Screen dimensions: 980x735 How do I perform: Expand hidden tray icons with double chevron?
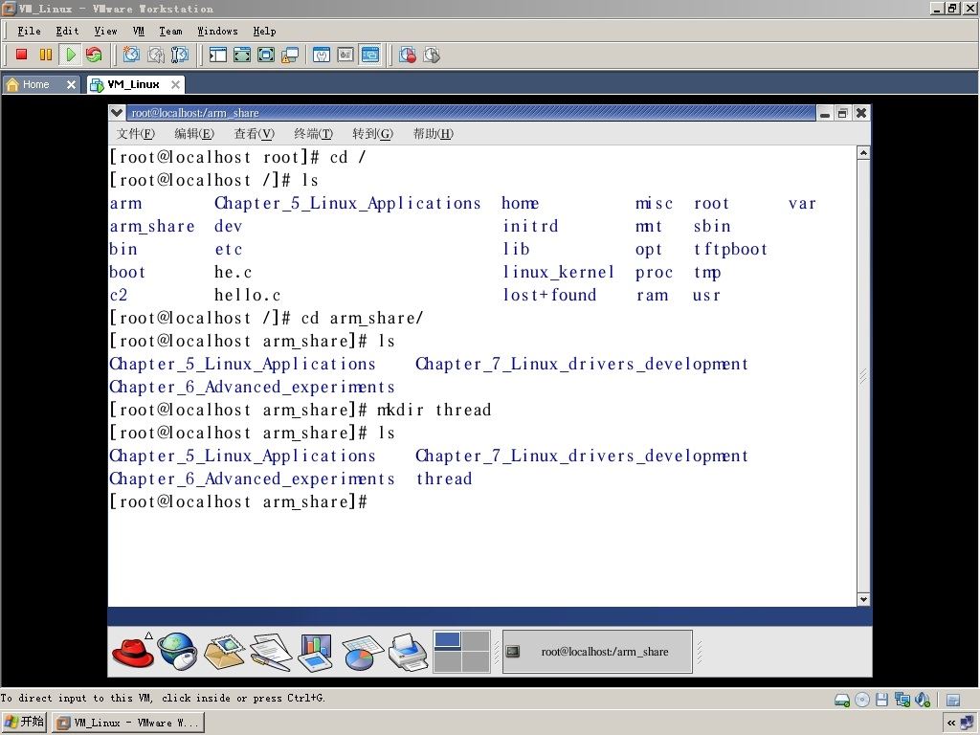pyautogui.click(x=950, y=724)
